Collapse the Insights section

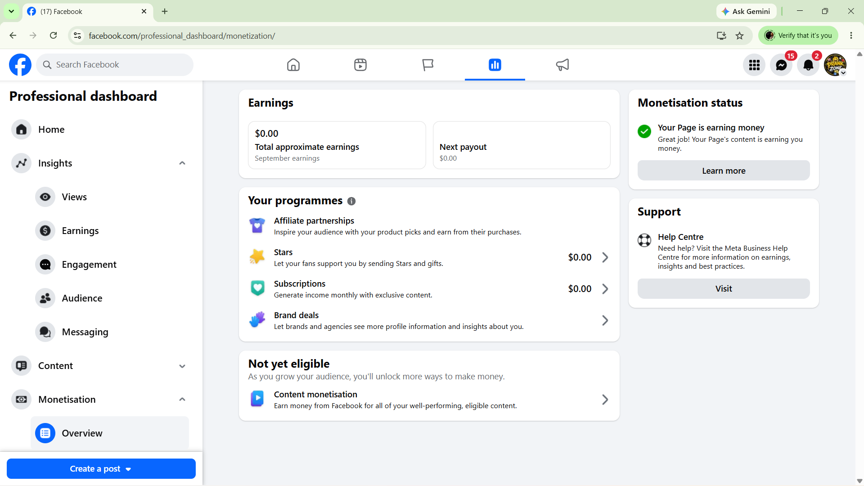[182, 163]
